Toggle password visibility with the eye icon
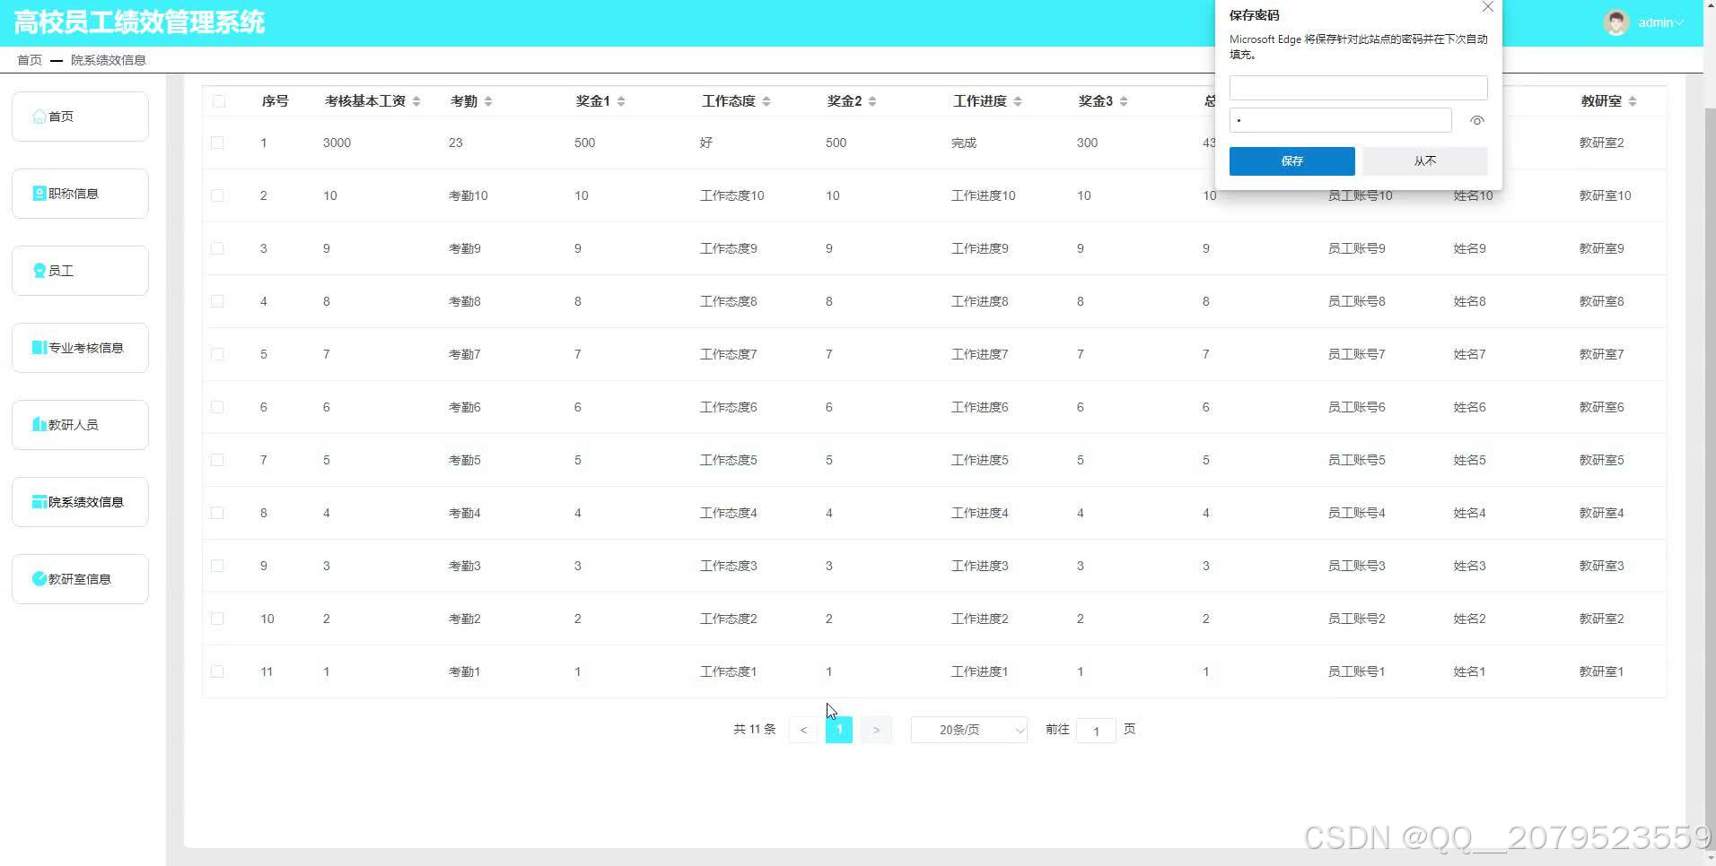Image resolution: width=1716 pixels, height=866 pixels. point(1476,119)
